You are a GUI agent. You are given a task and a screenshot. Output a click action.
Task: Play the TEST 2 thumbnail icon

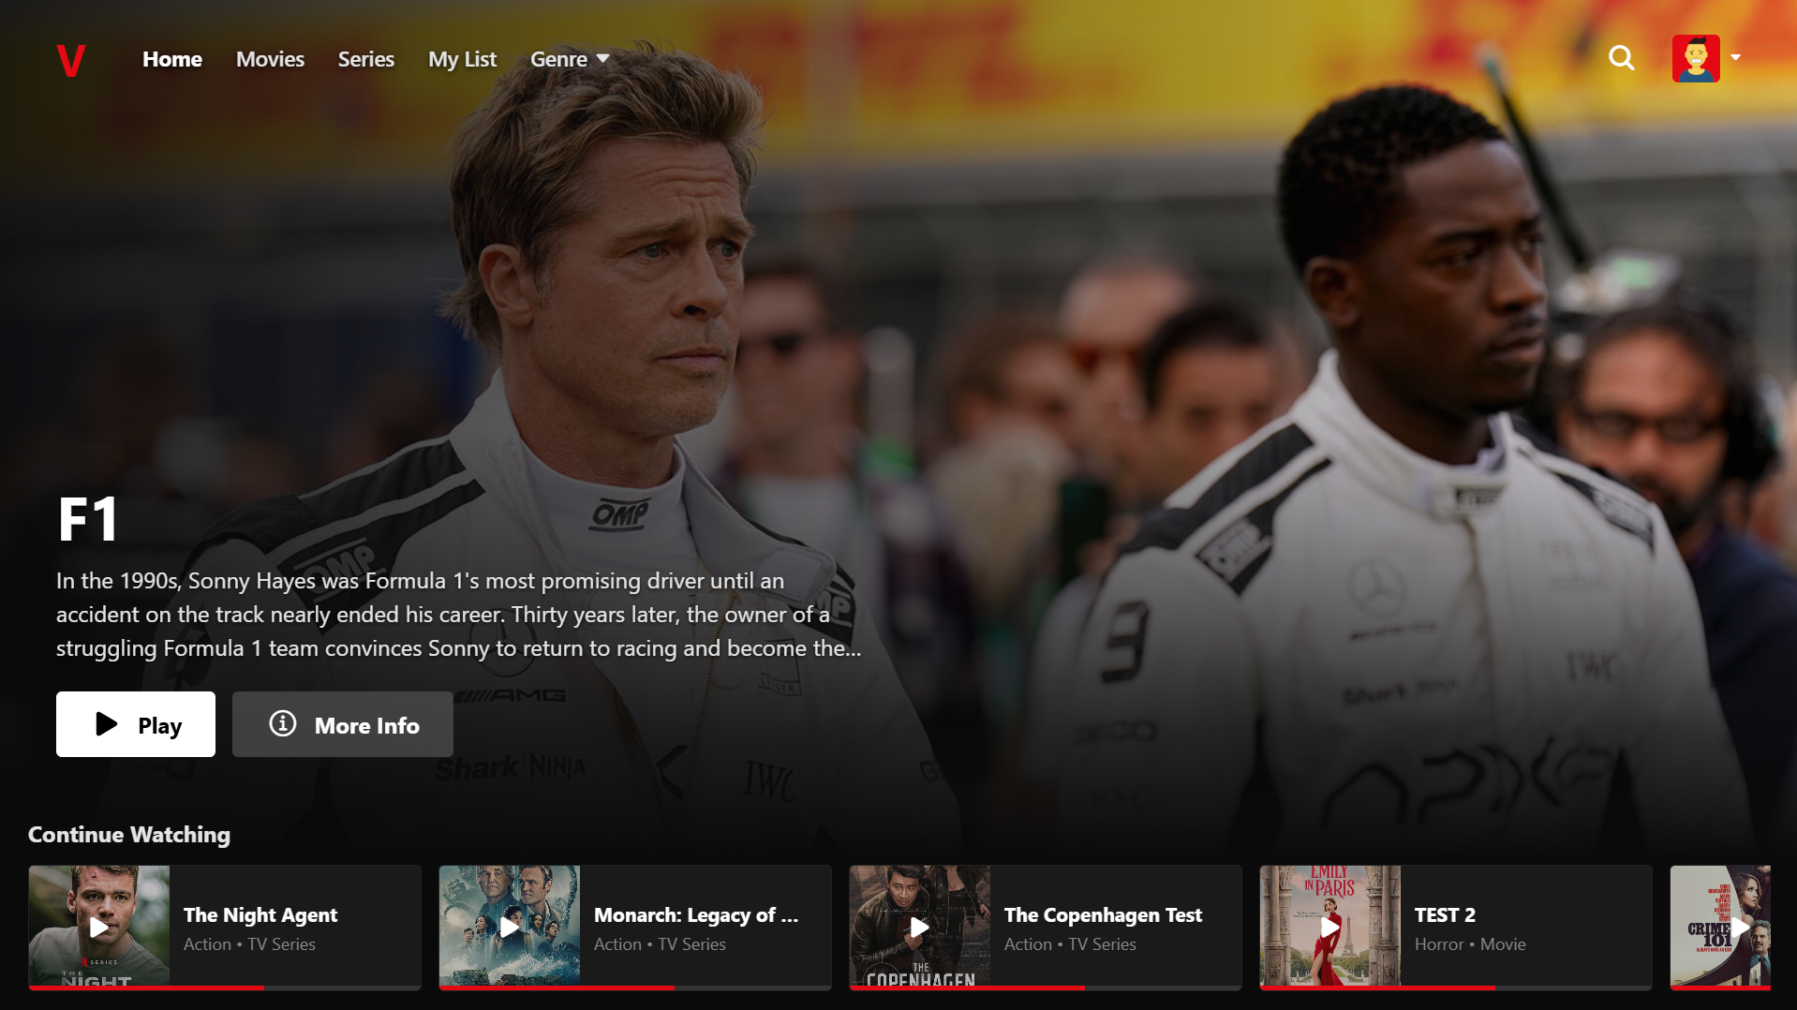point(1329,927)
